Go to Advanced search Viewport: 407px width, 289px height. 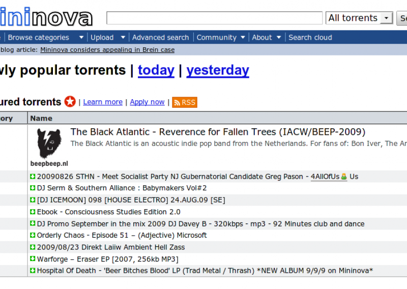click(160, 37)
